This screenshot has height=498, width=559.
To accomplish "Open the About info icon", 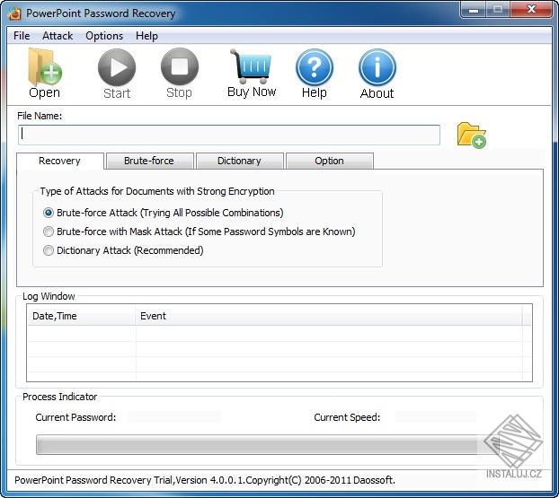I will 377,74.
